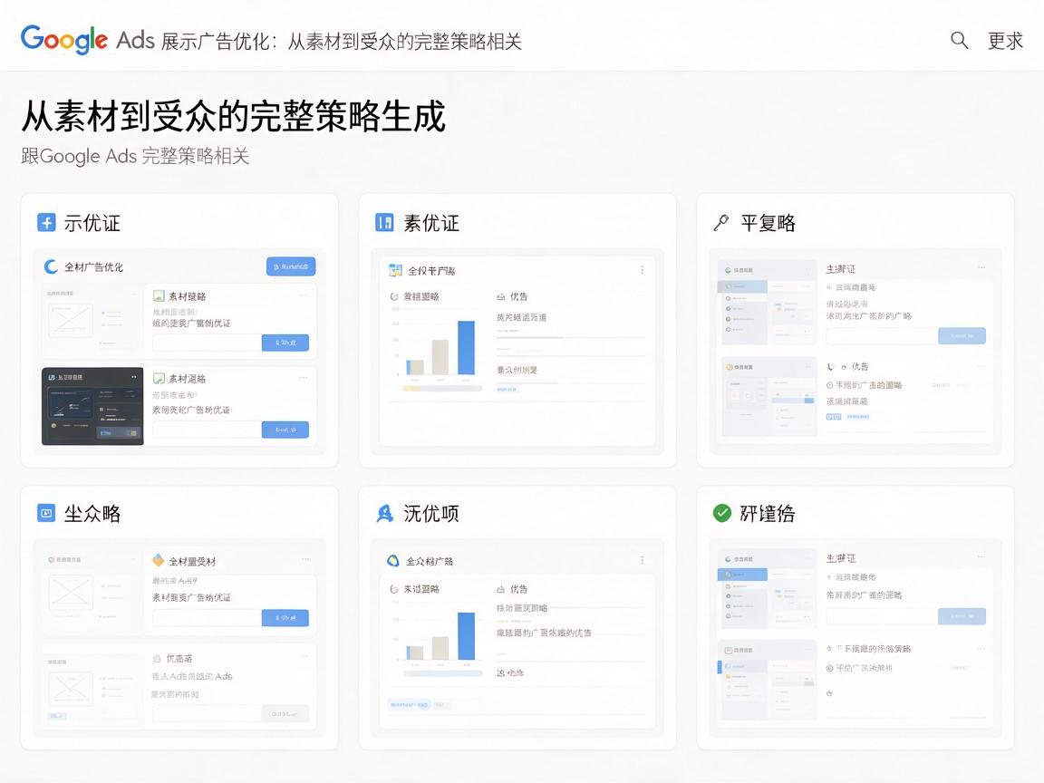Screen dimensions: 1044x783
Task: Click the refresh icon next to 耒过噩略
Action: click(x=394, y=589)
